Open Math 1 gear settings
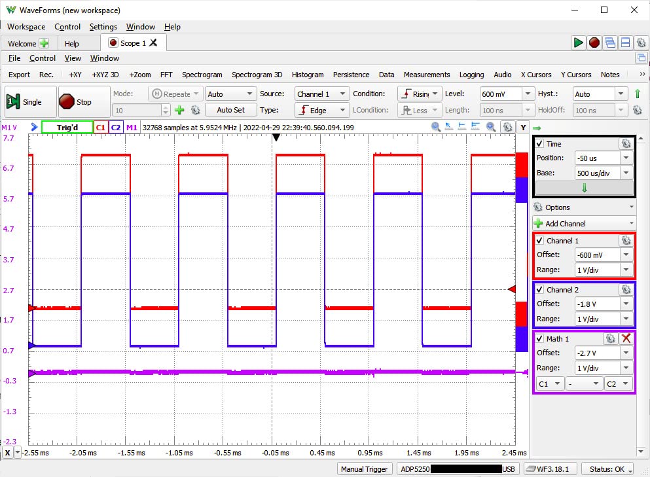The image size is (650, 477). (610, 338)
